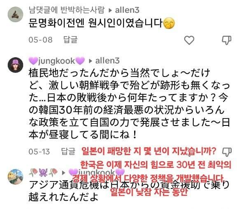237x209 pixels.
Task: Open username 남댓글에 반박하는사람 profile
Action: (67, 10)
